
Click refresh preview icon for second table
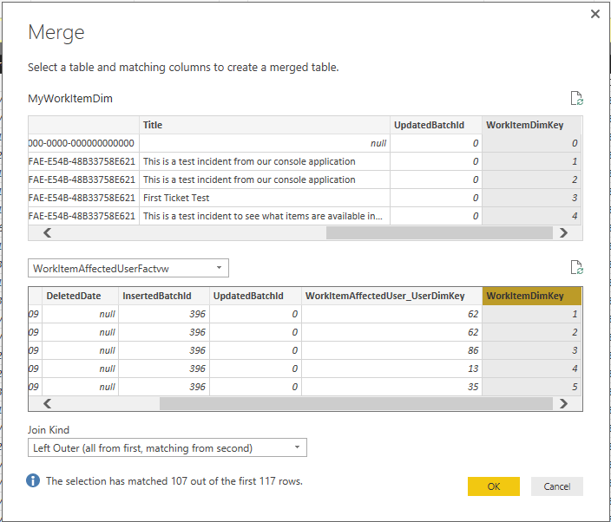575,267
